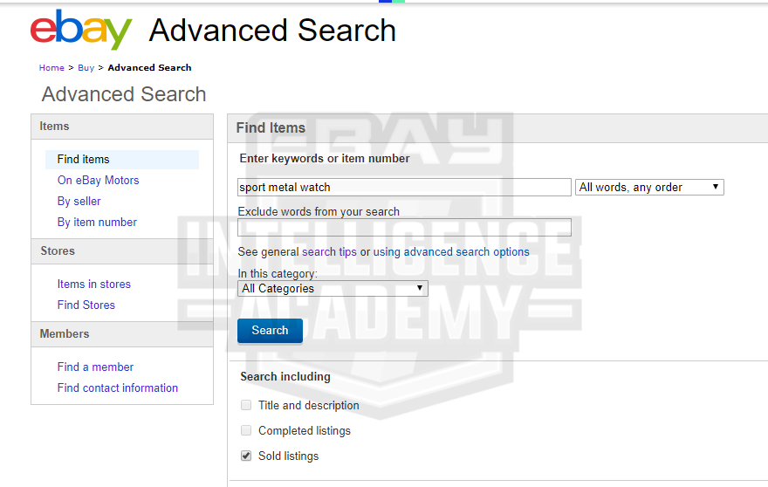Viewport: 768px width, 487px height.
Task: Expand the All Categories dropdown
Action: [333, 288]
